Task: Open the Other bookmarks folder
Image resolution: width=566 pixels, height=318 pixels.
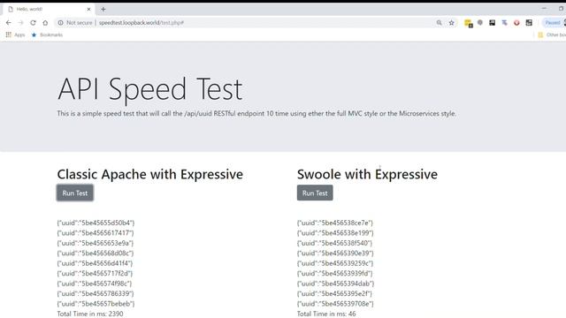Action: coord(552,35)
